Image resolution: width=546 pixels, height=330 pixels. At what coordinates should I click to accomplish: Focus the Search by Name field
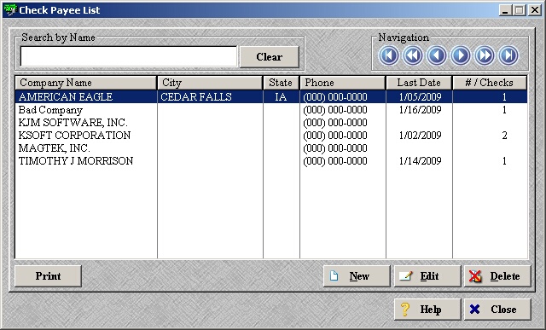(x=129, y=56)
